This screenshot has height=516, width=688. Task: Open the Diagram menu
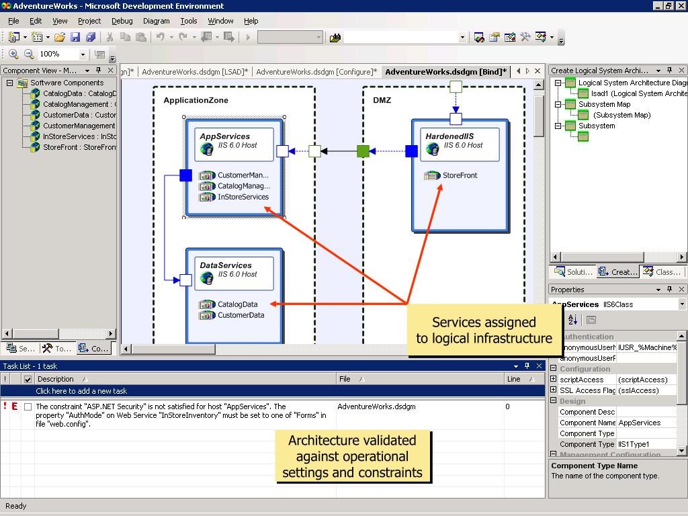156,21
